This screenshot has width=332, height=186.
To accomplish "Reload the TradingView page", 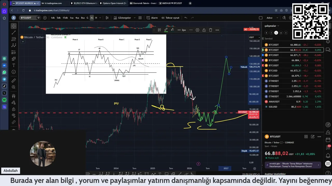I will tap(23, 10).
